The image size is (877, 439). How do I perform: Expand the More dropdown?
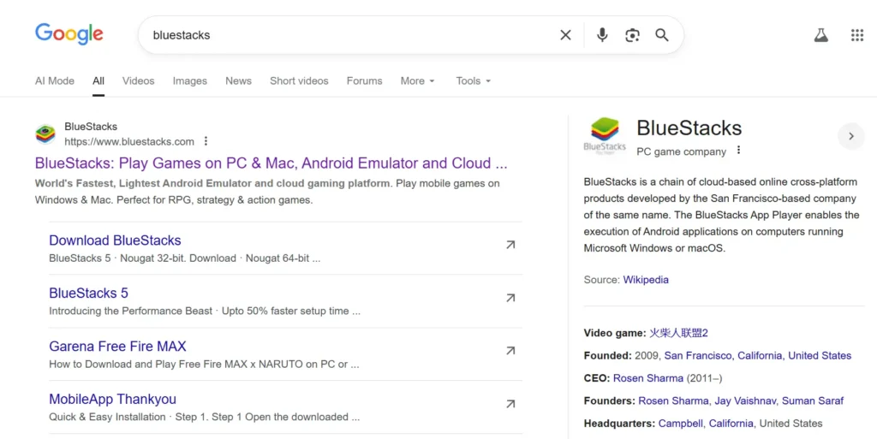(417, 81)
